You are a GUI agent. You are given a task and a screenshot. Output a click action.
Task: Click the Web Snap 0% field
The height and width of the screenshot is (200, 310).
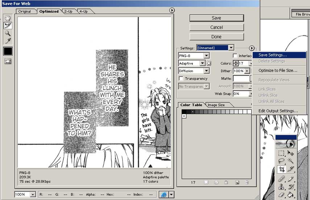(241, 94)
